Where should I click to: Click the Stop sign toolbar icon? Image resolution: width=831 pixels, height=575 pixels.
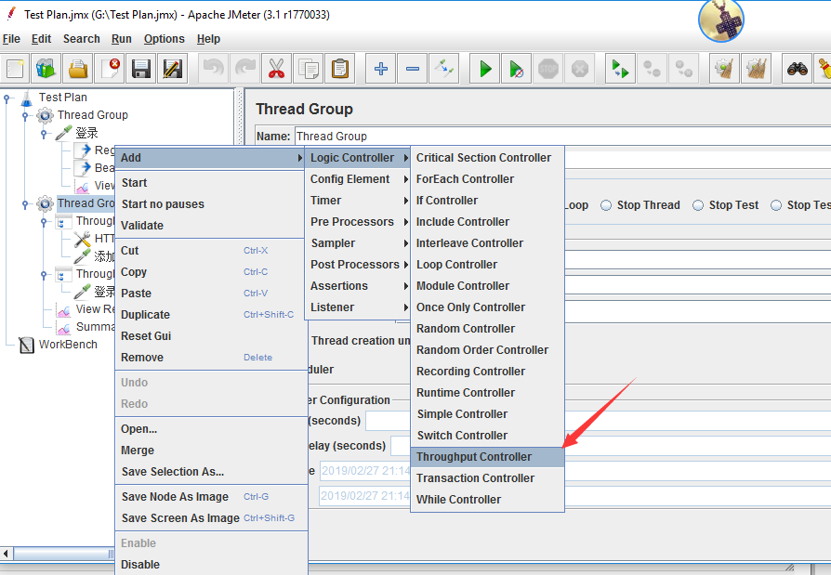(x=548, y=69)
